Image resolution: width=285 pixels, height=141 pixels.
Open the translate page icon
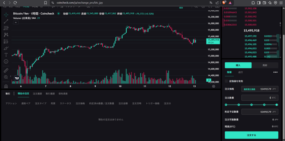(211, 3)
